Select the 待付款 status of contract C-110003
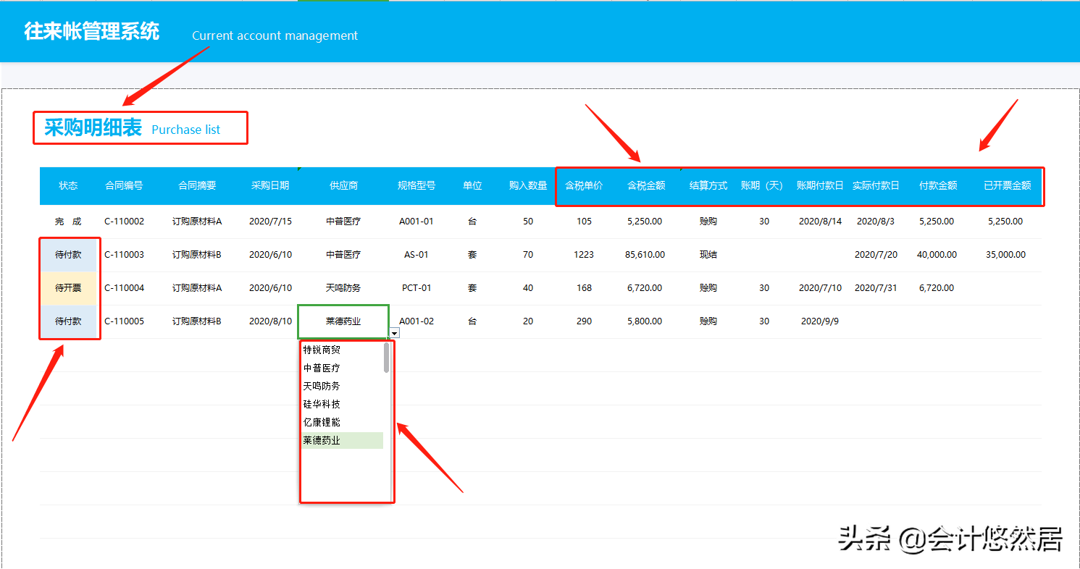Viewport: 1080px width, 569px height. (x=68, y=255)
